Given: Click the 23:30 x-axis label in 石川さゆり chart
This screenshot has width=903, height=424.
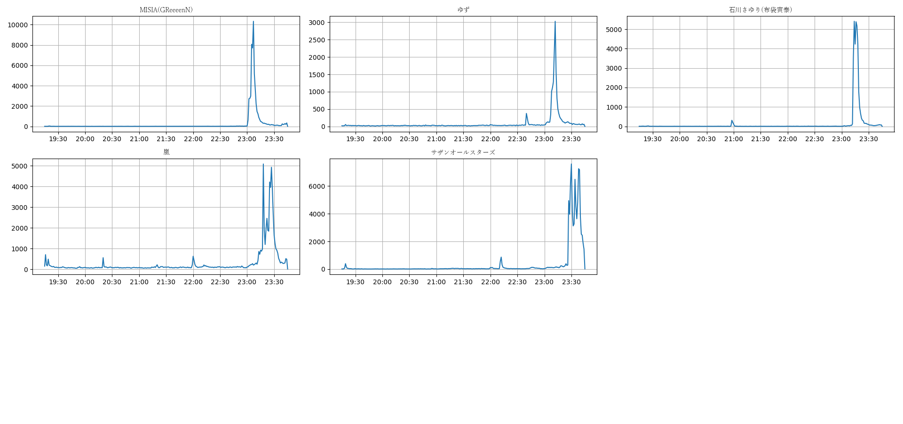Looking at the screenshot, I should click(869, 139).
